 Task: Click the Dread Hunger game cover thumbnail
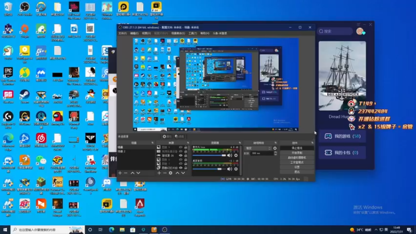coord(342,76)
